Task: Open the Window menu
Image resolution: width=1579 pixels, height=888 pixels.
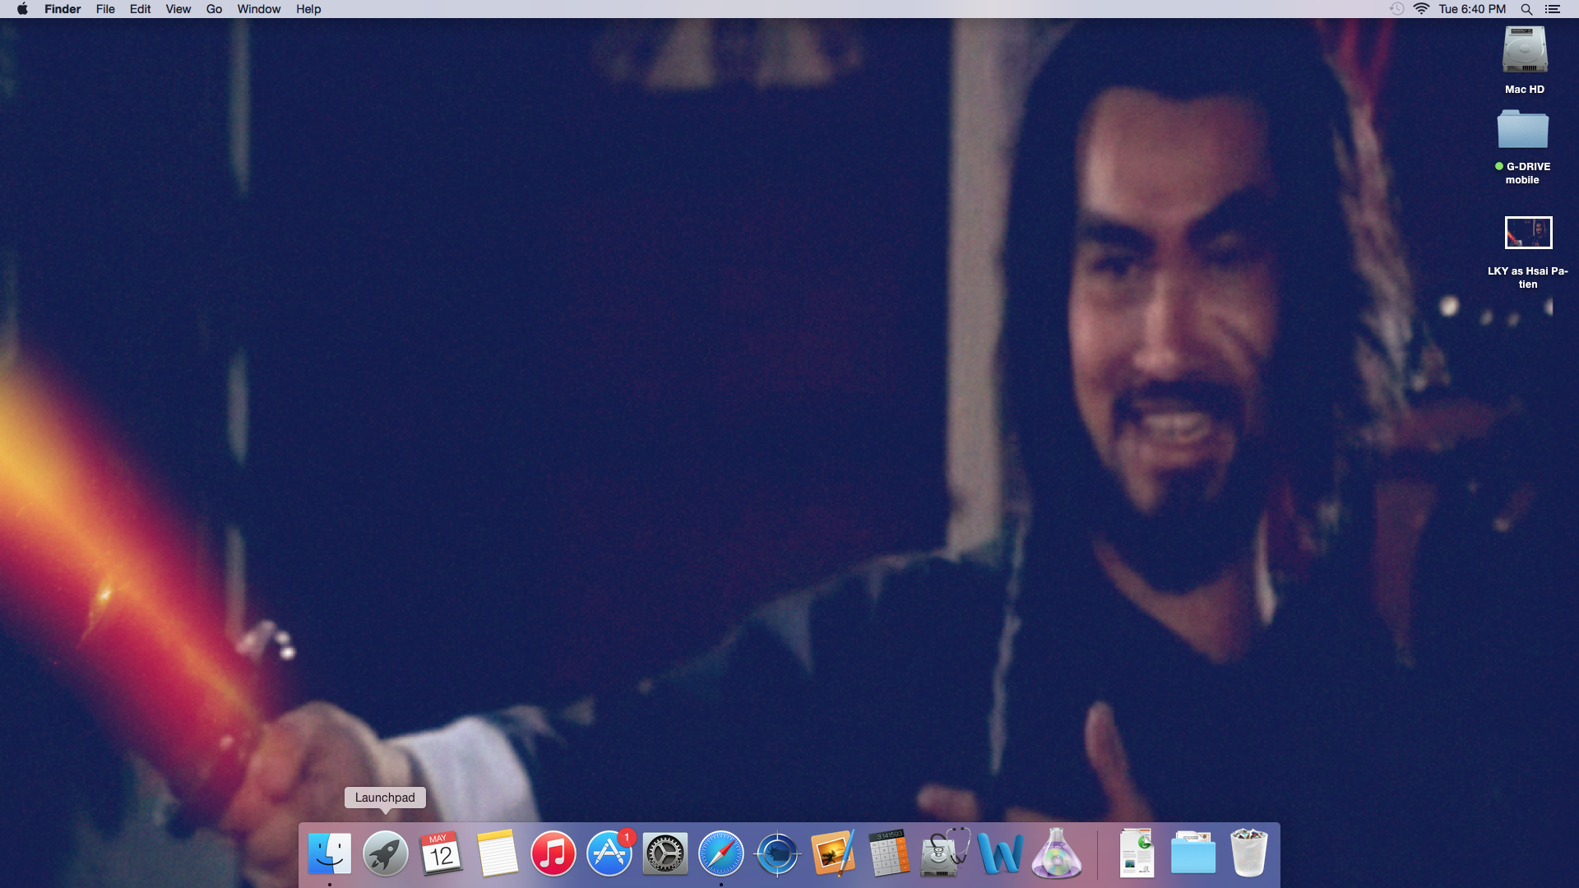Action: (259, 9)
